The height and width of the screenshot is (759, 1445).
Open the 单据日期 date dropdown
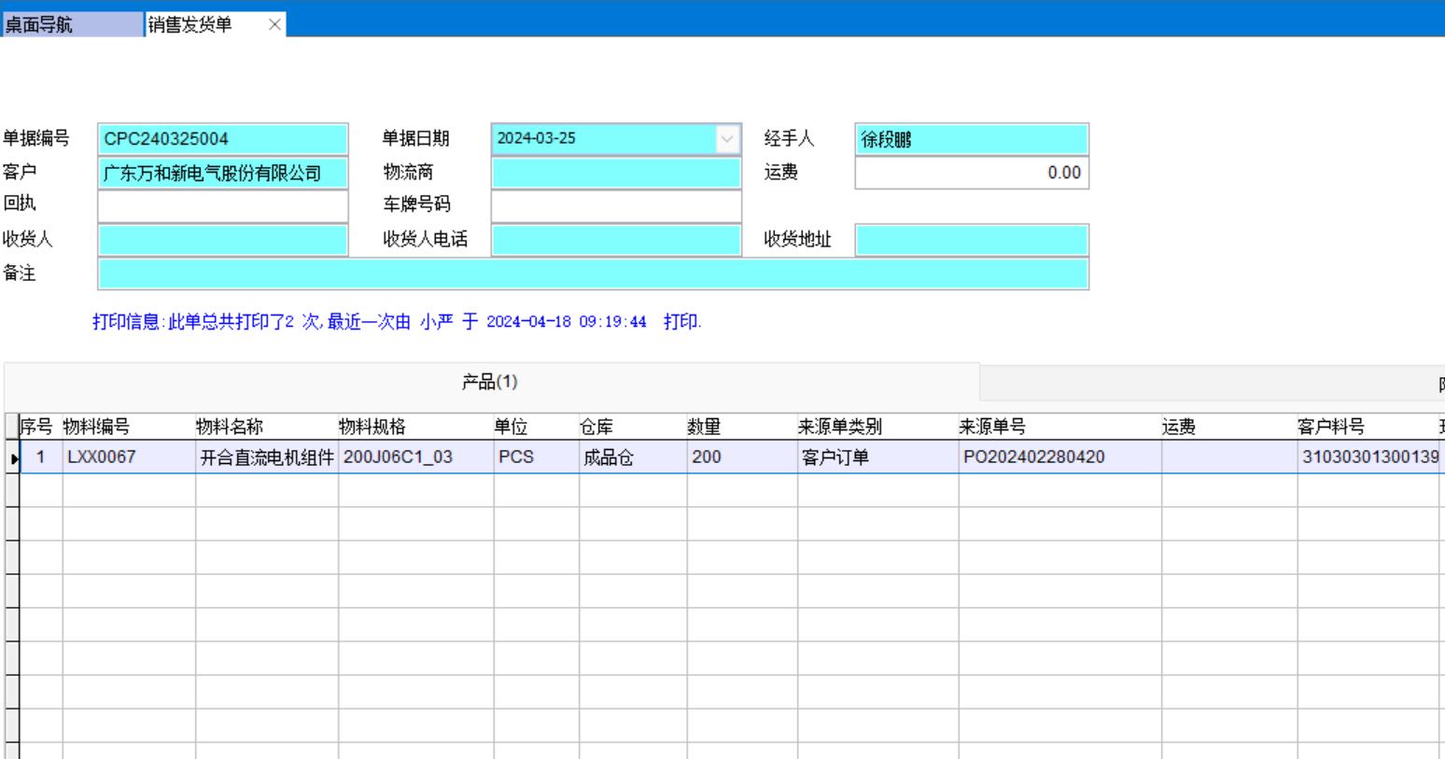pos(726,139)
